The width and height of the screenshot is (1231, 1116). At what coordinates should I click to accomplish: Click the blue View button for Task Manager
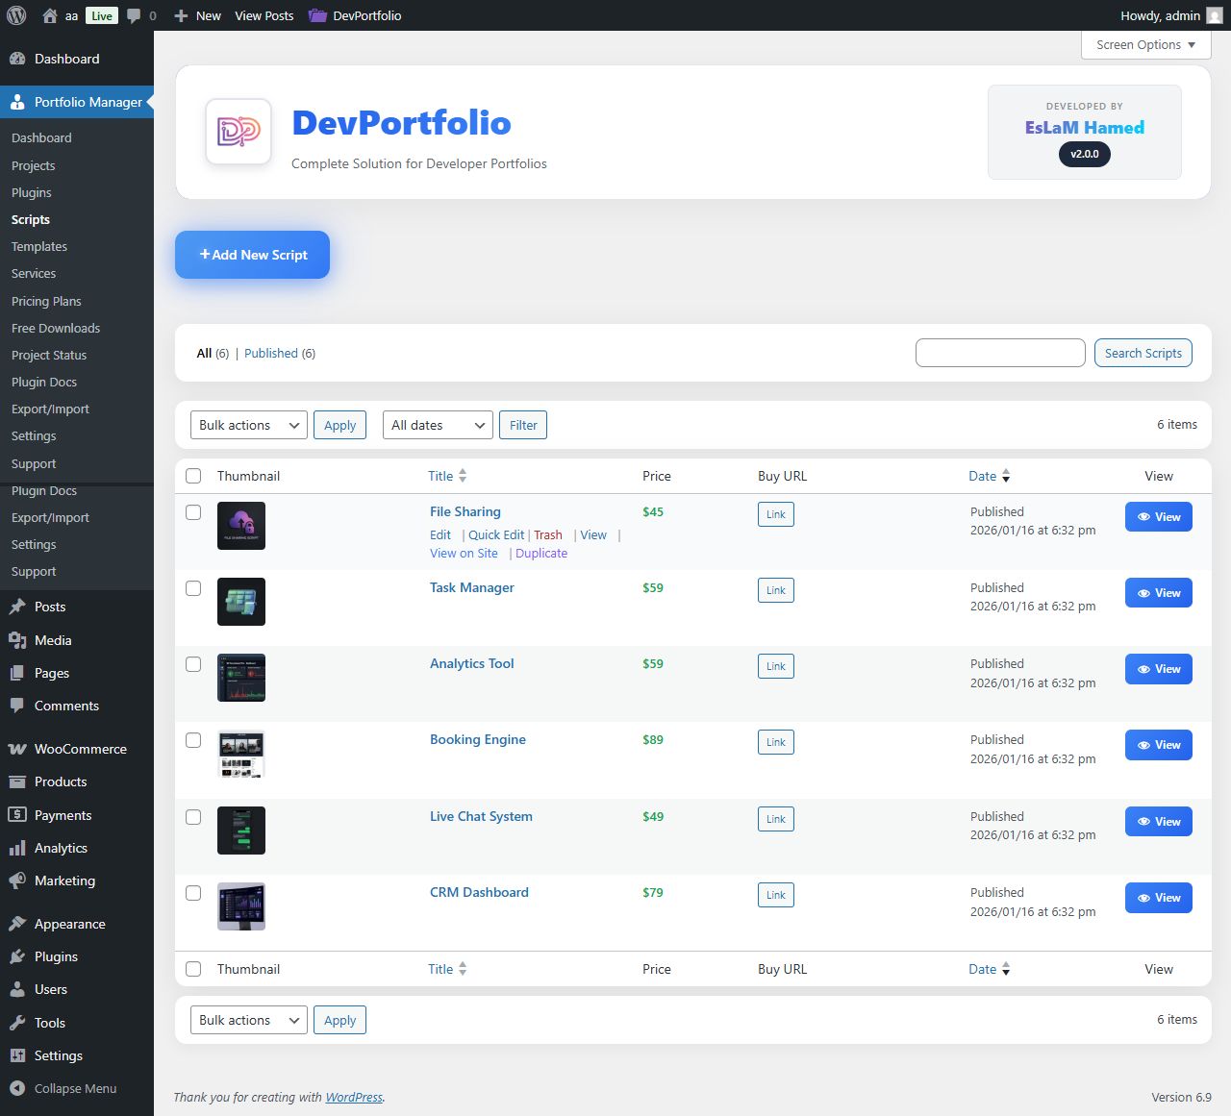[1159, 593]
